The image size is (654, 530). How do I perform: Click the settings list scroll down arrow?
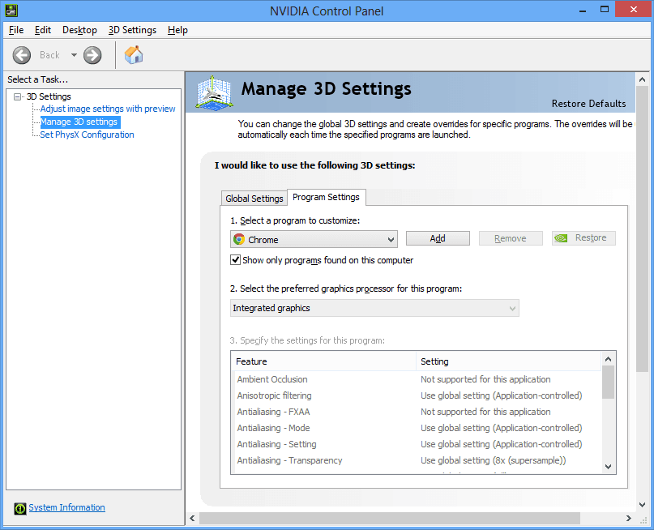[608, 467]
